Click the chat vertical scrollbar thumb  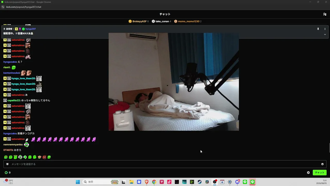(329, 148)
